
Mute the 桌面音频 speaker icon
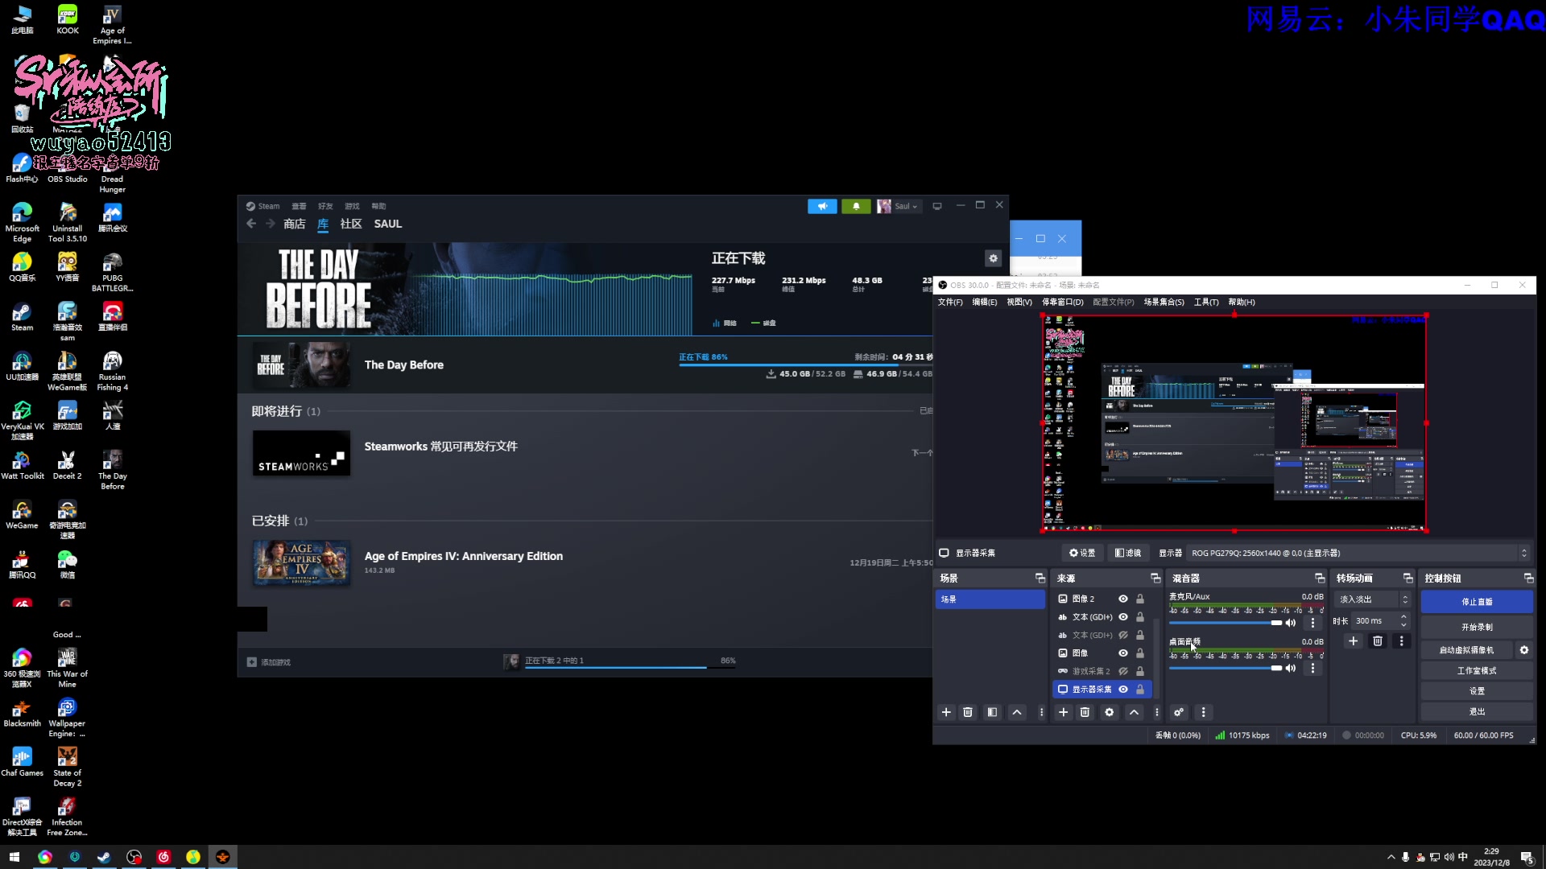click(x=1291, y=668)
